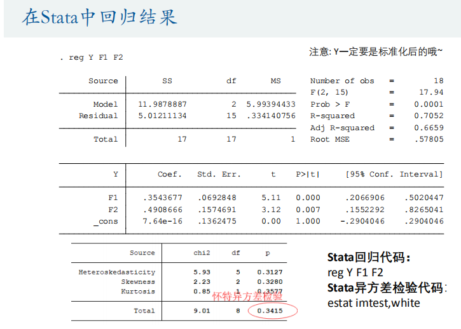
Task: Select the F2 t-value 3.12
Action: 271,210
